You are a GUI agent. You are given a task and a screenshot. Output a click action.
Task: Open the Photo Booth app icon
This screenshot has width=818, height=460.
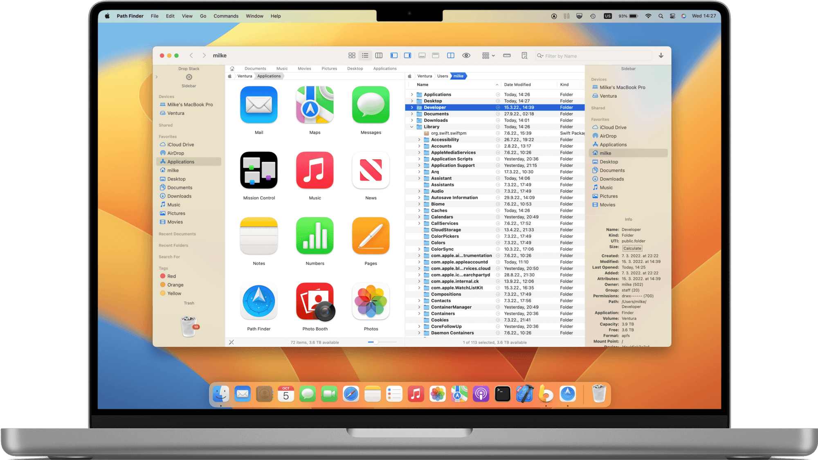pos(315,302)
